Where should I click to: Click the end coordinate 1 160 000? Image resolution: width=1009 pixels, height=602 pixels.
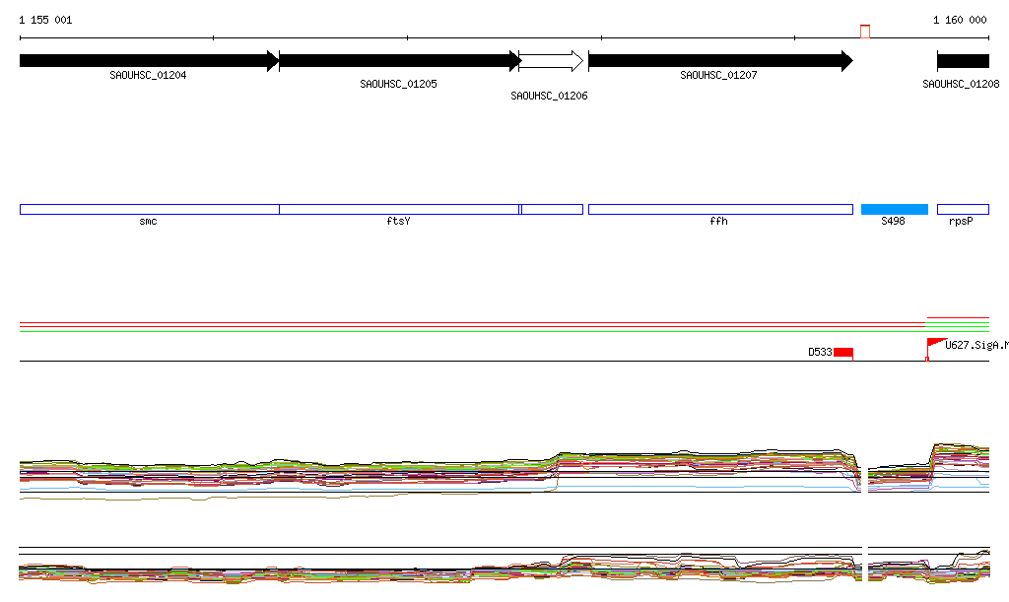click(x=960, y=20)
